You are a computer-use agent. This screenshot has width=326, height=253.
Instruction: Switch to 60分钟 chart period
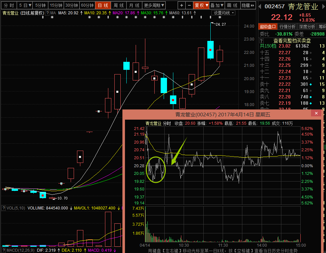(87, 5)
